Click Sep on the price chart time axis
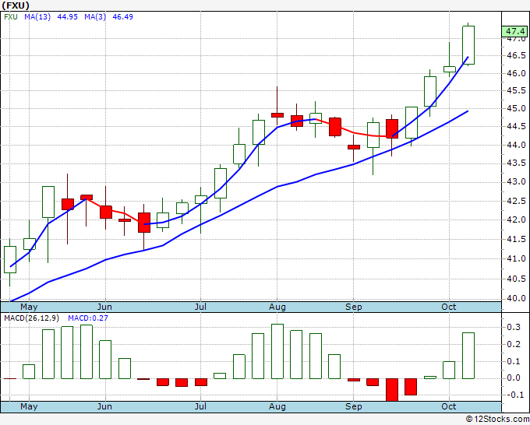Screen dimensions: 530x425 click(x=354, y=307)
